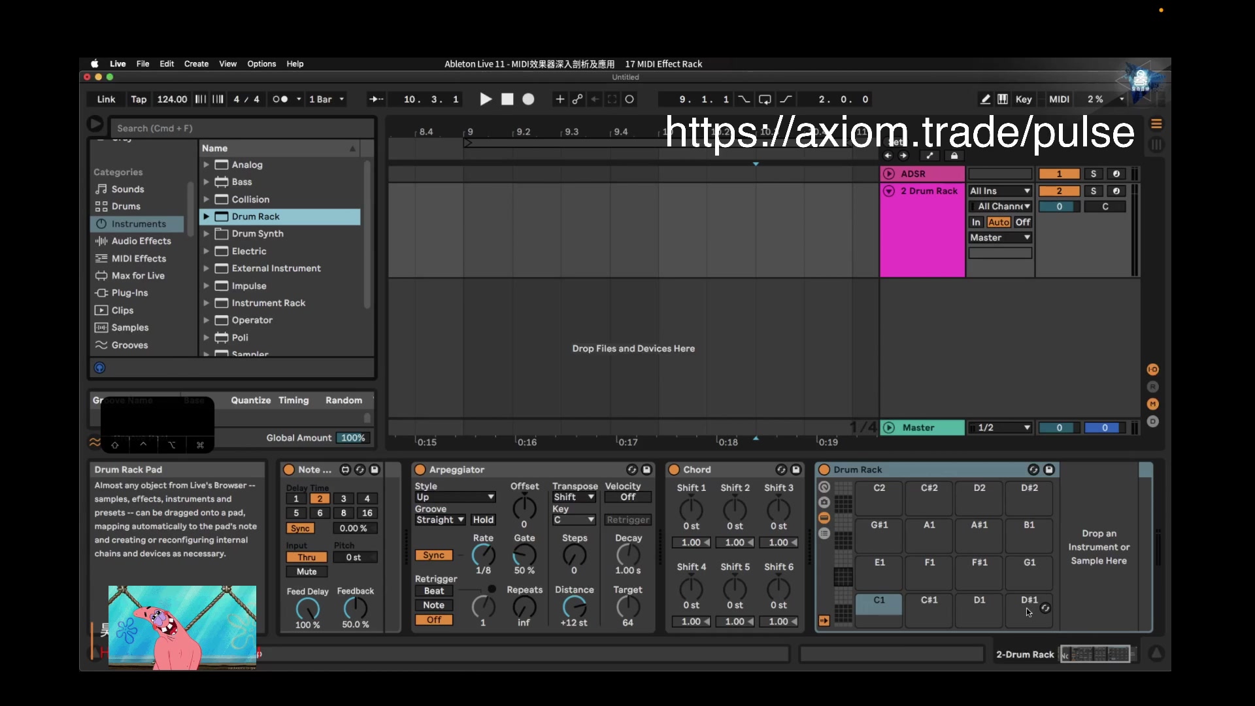The width and height of the screenshot is (1255, 706).
Task: Adjust the Arpeggiator Gate knob
Action: coord(524,555)
